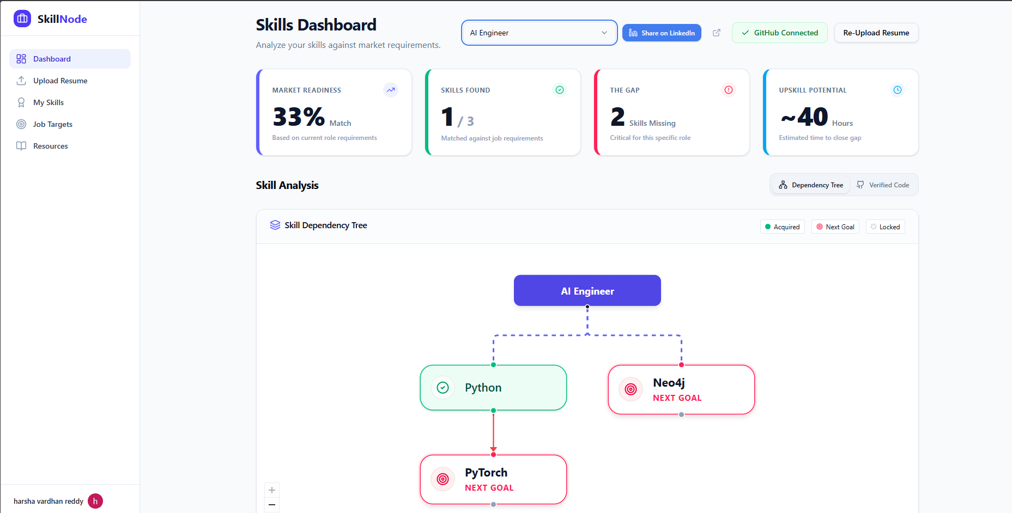Click the zoom-in control on the tree canvas

(271, 490)
